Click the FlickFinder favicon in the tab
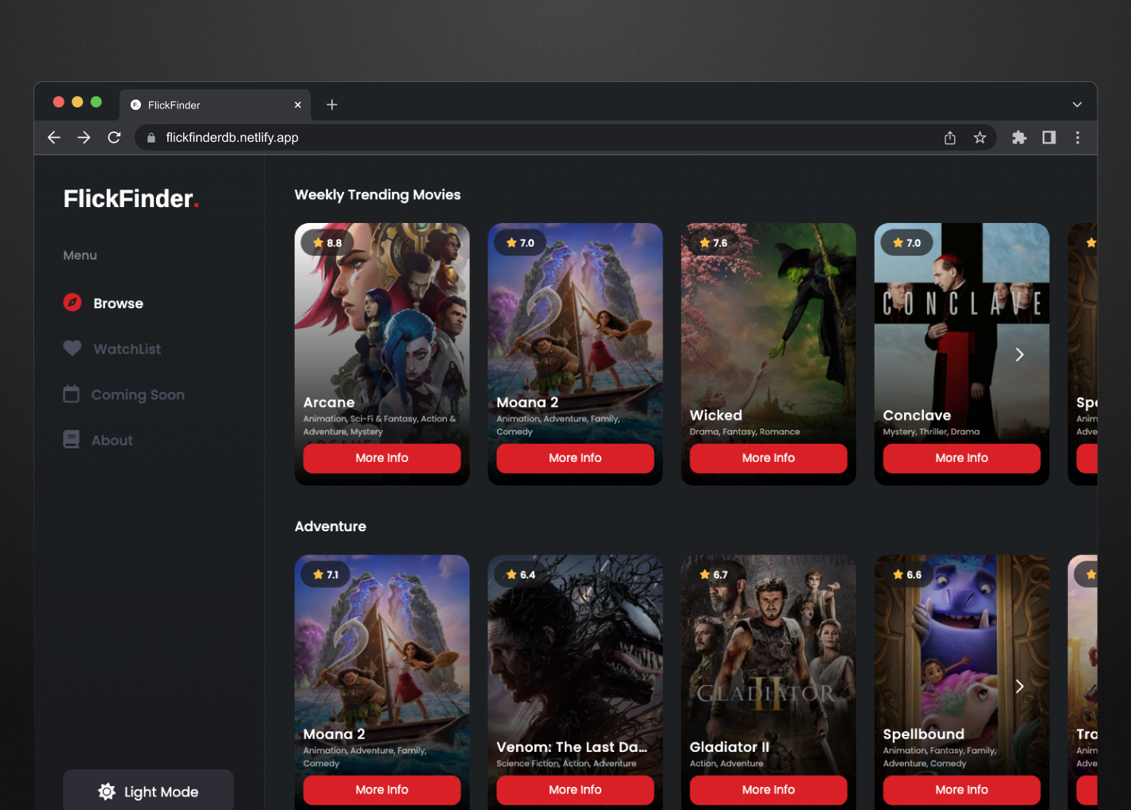Image resolution: width=1131 pixels, height=810 pixels. click(x=135, y=105)
